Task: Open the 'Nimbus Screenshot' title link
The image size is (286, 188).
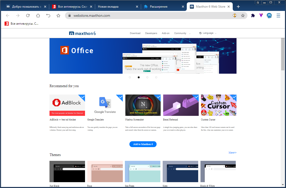Action: (134, 120)
